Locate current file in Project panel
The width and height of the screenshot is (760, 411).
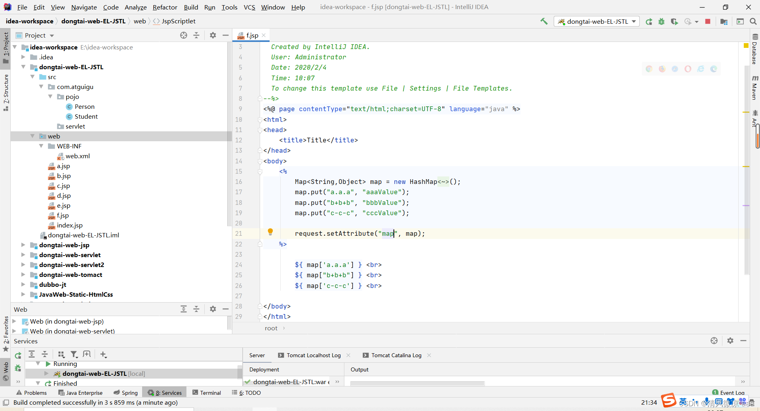(x=184, y=35)
